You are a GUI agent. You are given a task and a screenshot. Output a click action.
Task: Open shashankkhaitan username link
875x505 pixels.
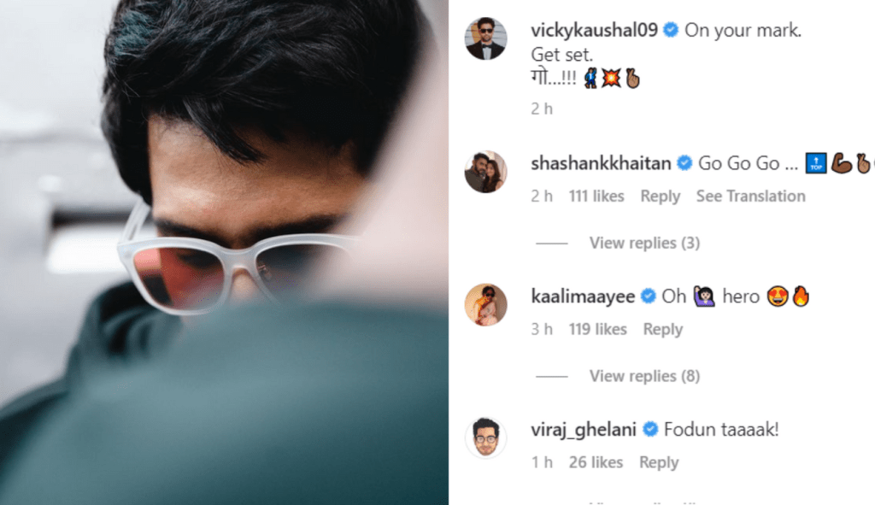tap(601, 163)
